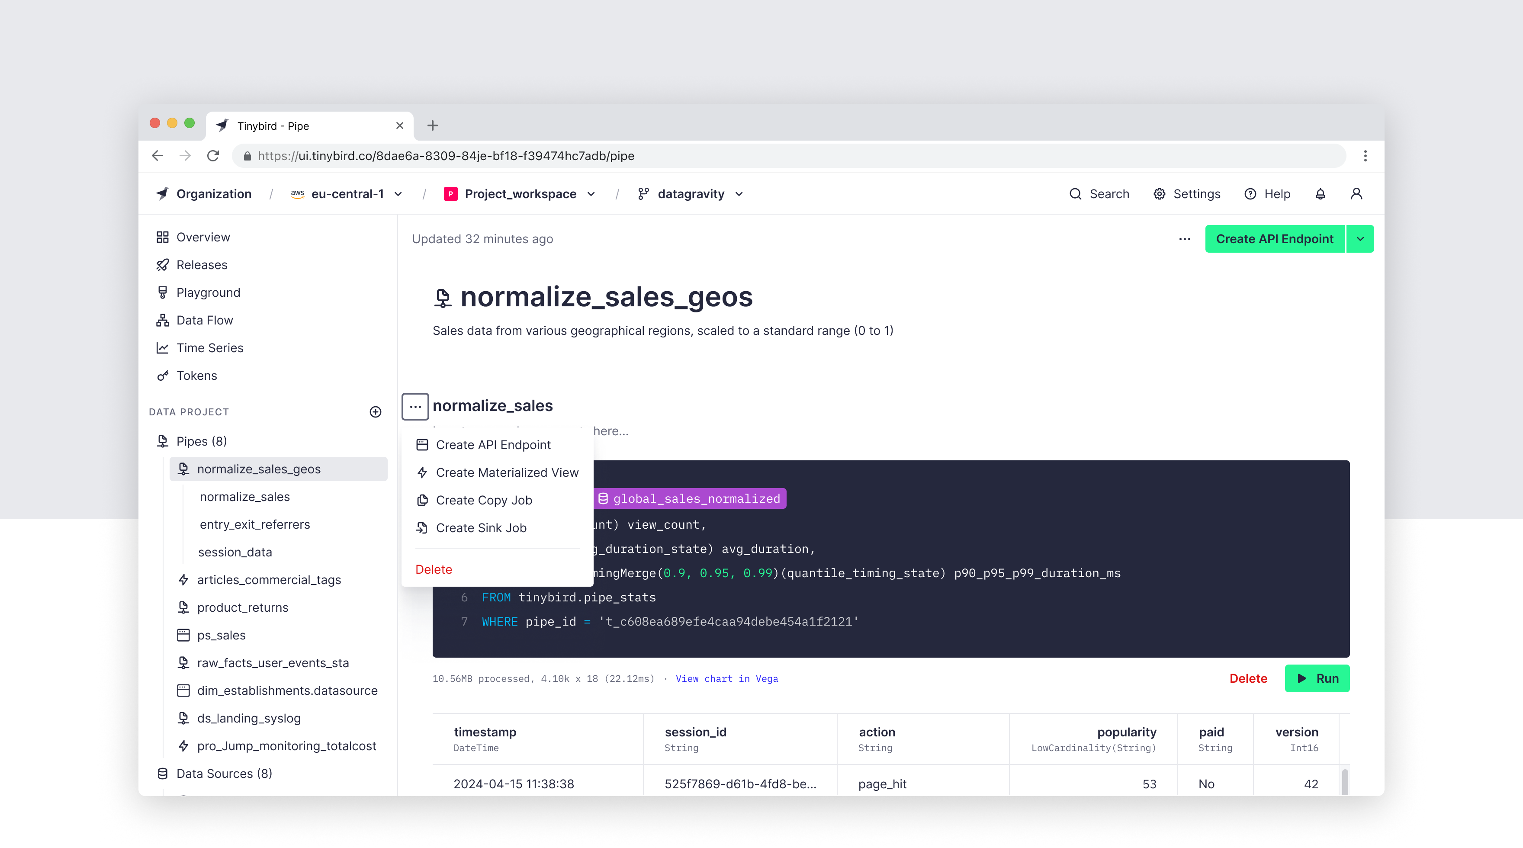Open node options three-dots next to normalize_sales
Viewport: 1523px width, 848px height.
(x=415, y=407)
